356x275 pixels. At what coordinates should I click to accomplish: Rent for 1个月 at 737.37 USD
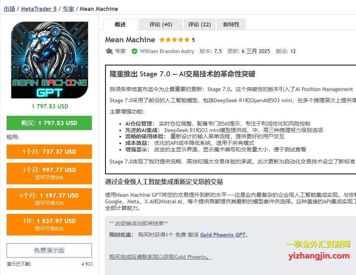coord(49,151)
